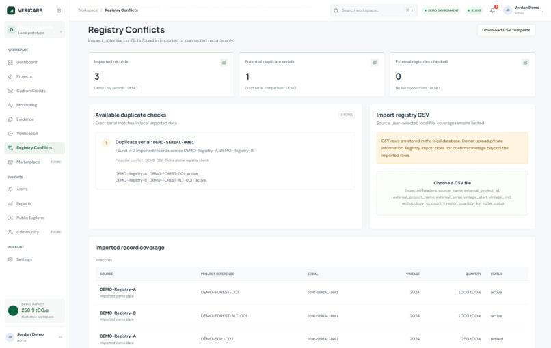The width and height of the screenshot is (551, 348).
Task: Click the green Demo Impact circle icon
Action: (x=13, y=310)
